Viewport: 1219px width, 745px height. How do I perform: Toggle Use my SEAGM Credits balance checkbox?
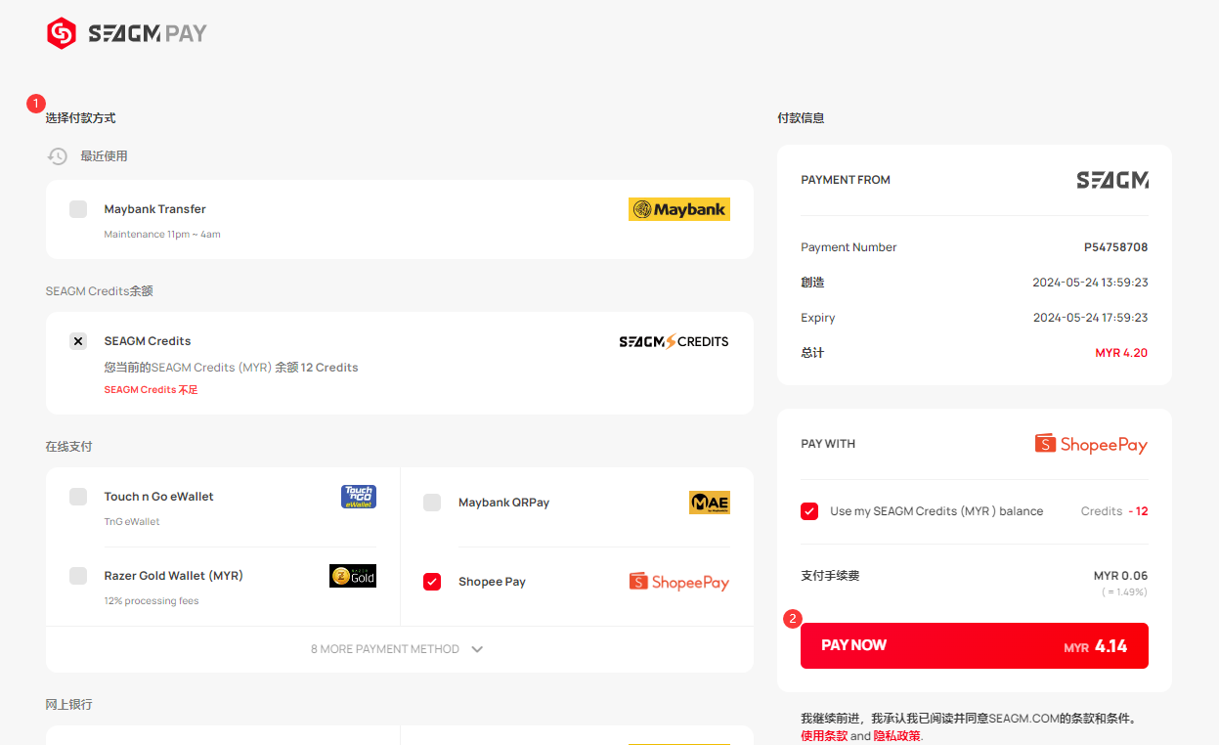tap(809, 511)
